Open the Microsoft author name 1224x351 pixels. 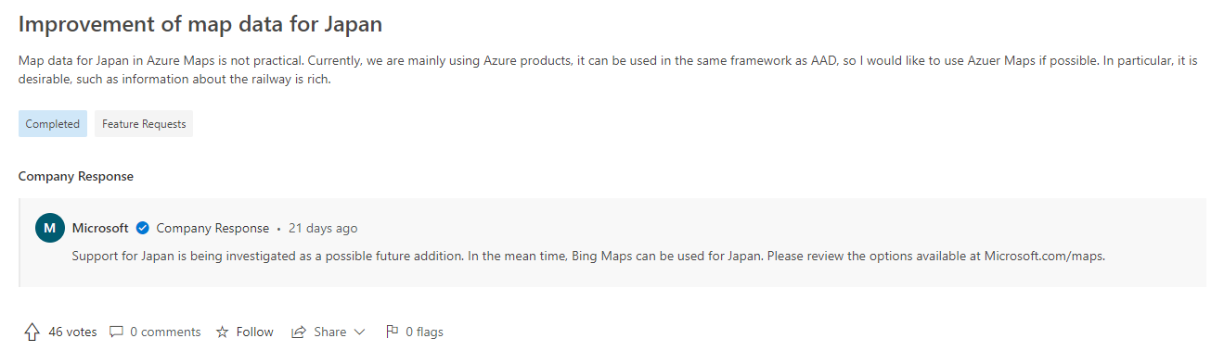100,228
